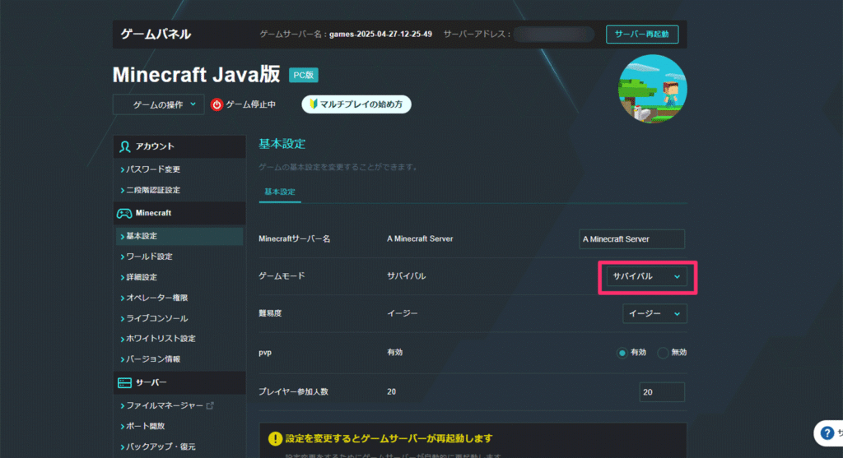The height and width of the screenshot is (458, 843).
Task: Click the プレイヤー参加人数 input field
Action: pyautogui.click(x=662, y=392)
